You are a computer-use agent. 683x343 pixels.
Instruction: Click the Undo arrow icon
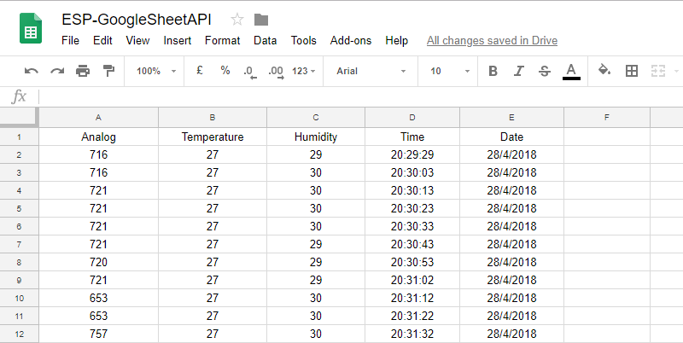[32, 71]
